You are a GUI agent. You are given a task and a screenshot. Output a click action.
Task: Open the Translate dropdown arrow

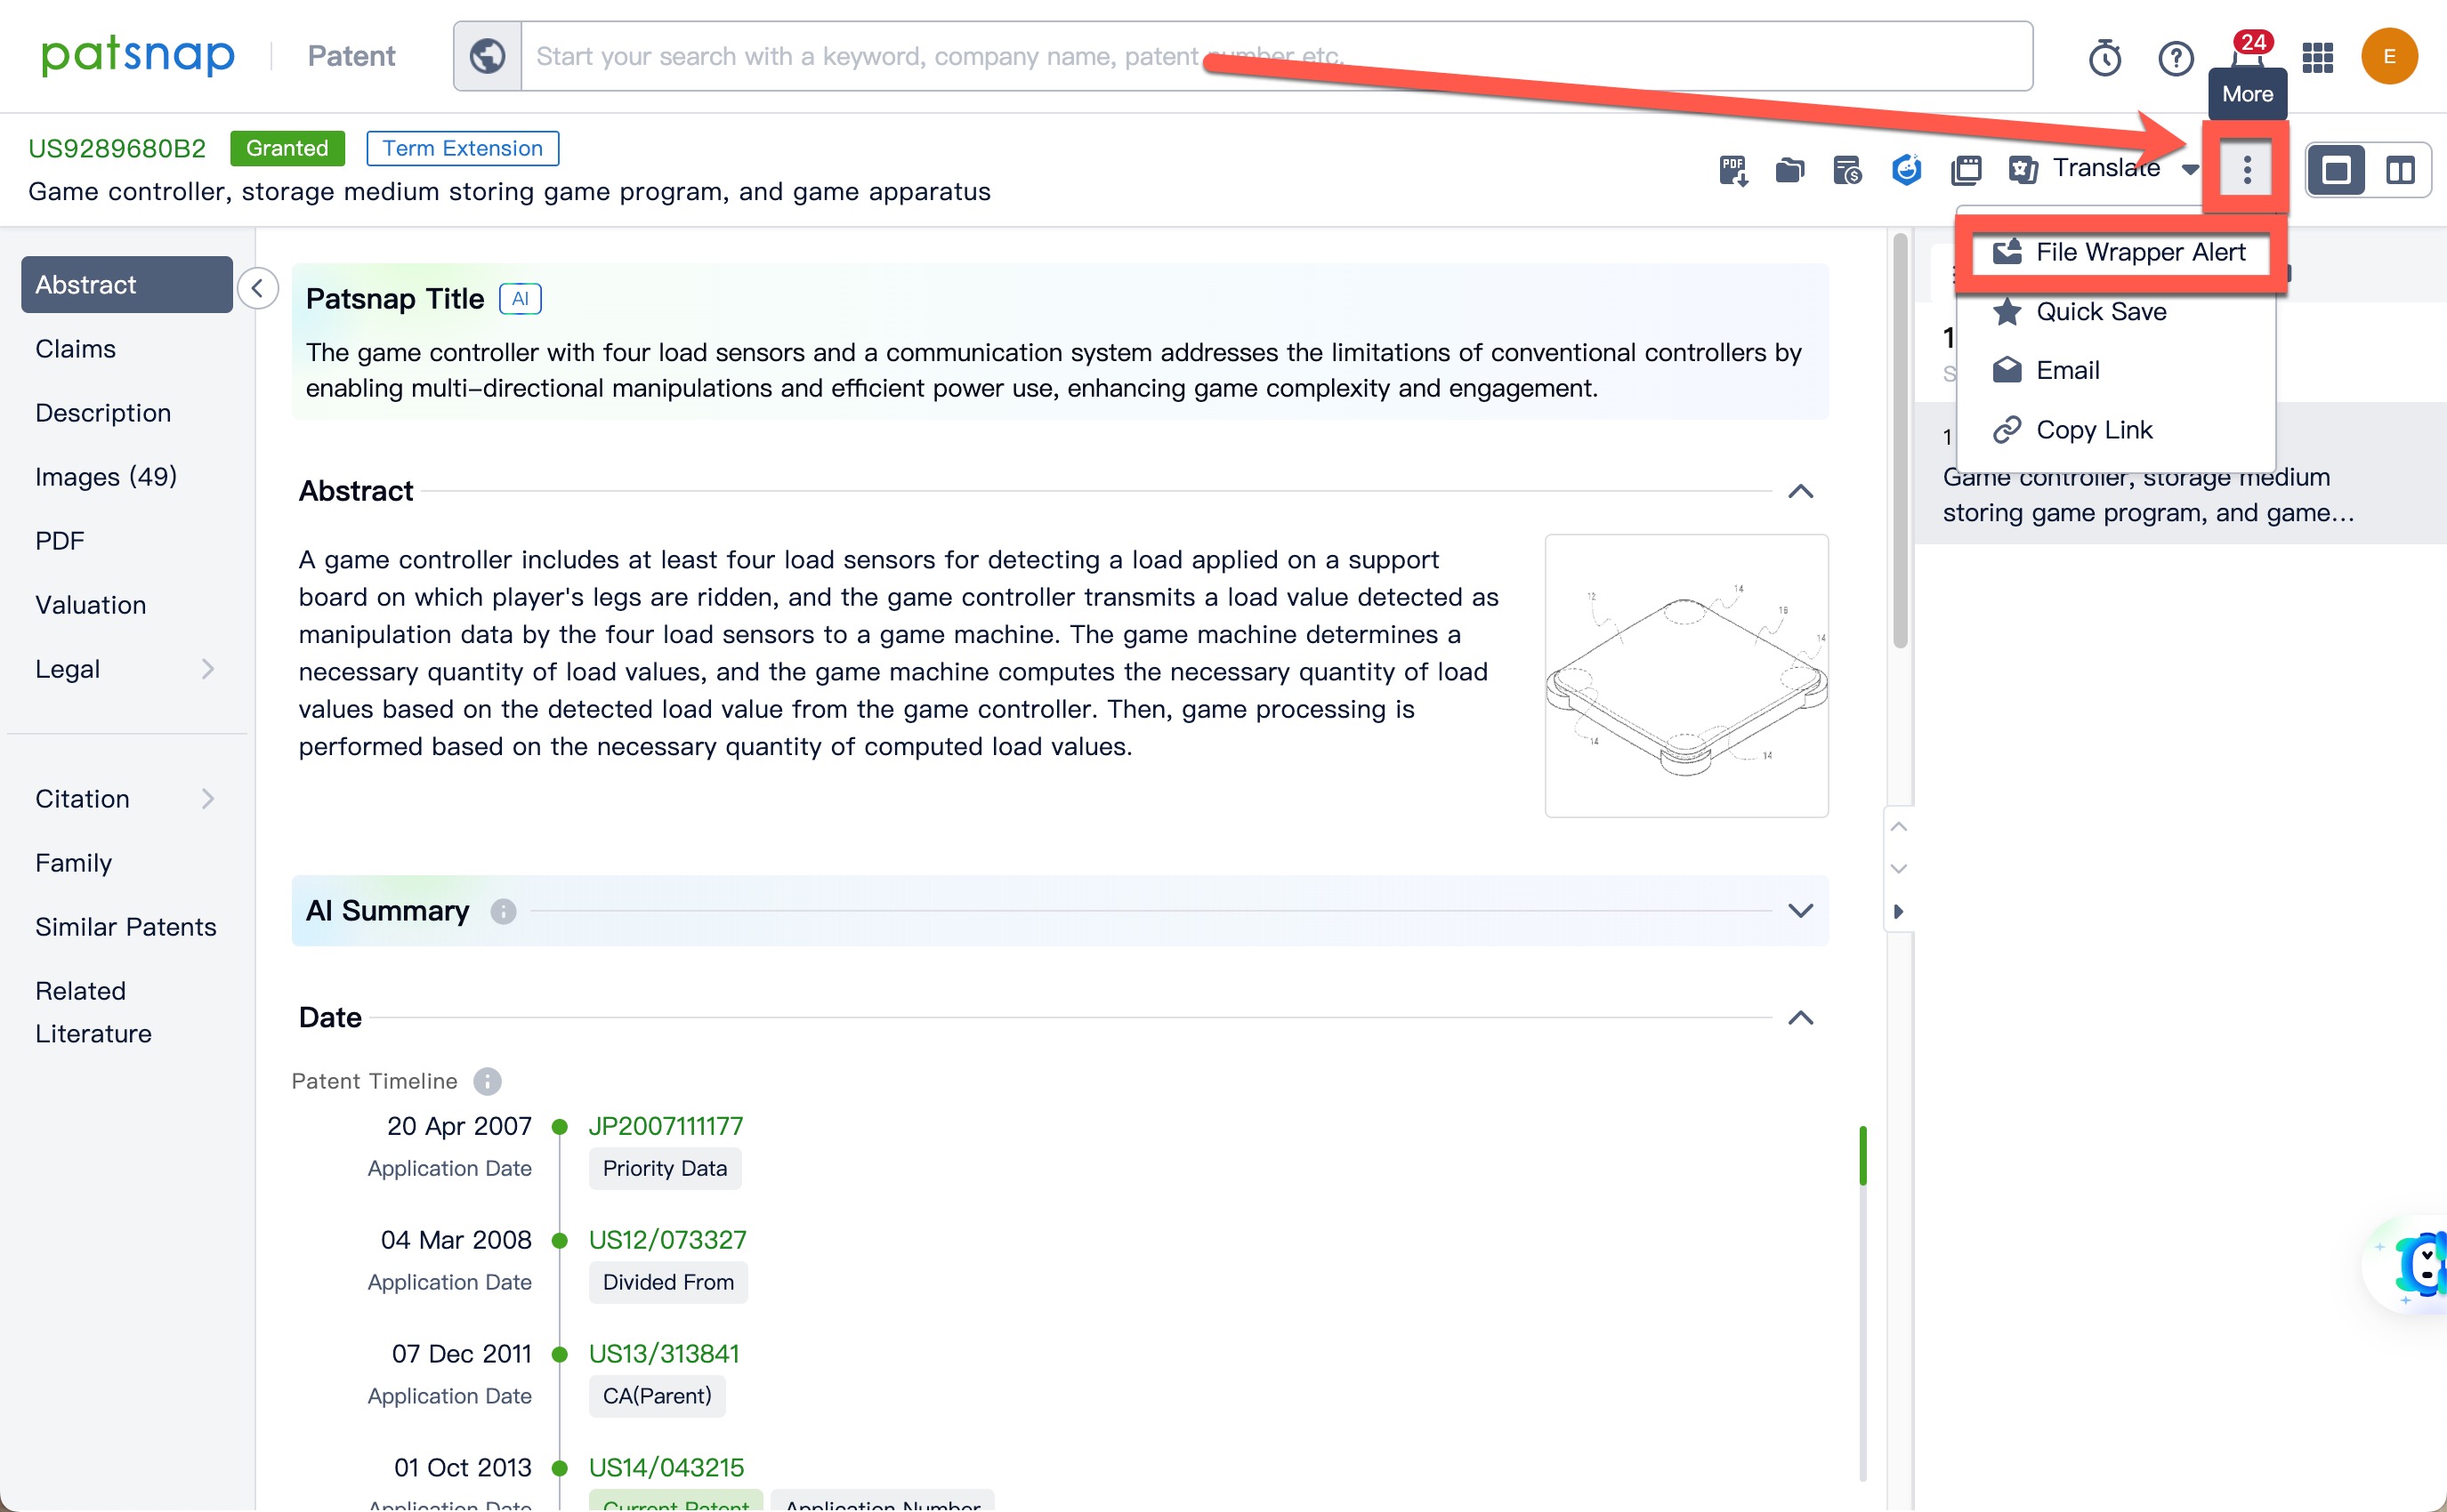point(2190,169)
